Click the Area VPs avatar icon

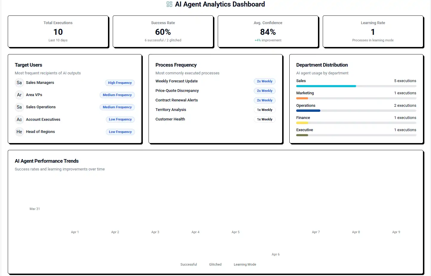pyautogui.click(x=19, y=95)
